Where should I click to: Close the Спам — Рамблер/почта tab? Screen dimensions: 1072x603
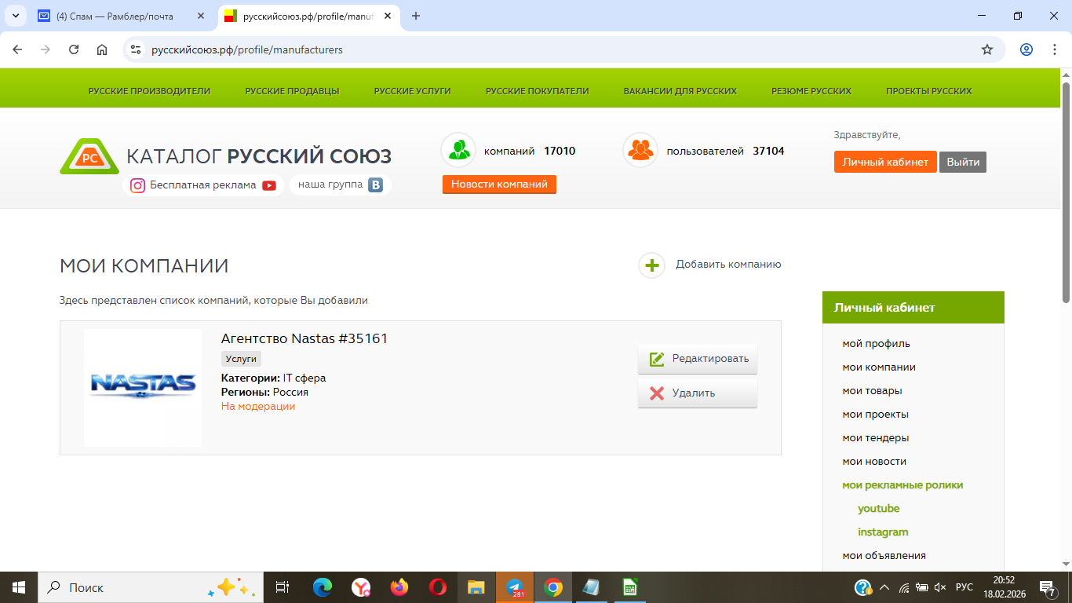[x=201, y=16]
